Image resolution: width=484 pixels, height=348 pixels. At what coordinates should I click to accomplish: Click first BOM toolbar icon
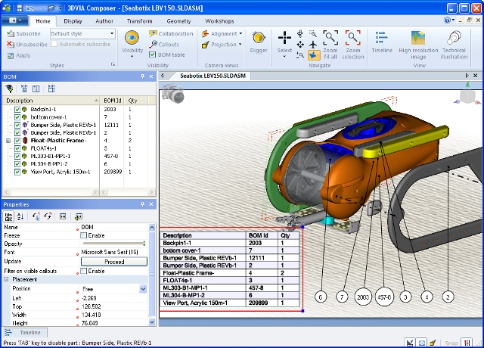pos(9,89)
